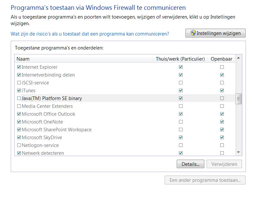Enable Java(TM) Platform SE binary checkbox

tap(19, 98)
